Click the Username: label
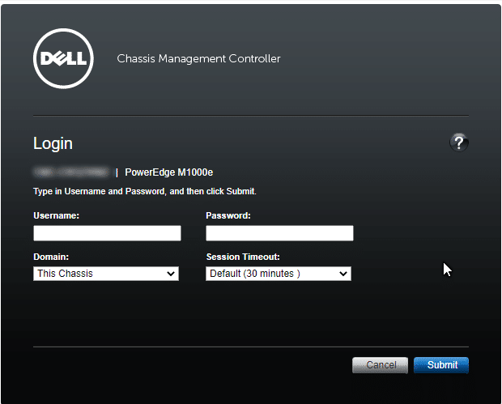The height and width of the screenshot is (404, 502). 57,215
